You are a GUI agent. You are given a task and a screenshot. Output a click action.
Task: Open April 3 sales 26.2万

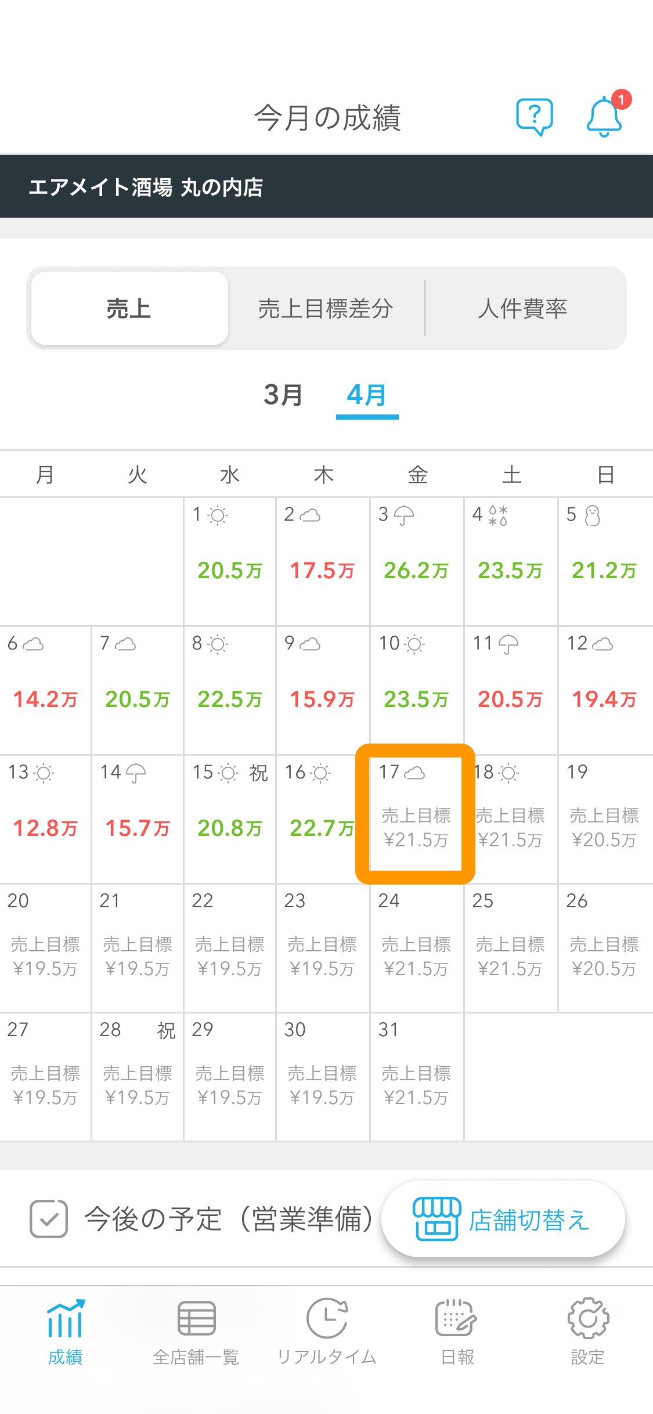[416, 570]
